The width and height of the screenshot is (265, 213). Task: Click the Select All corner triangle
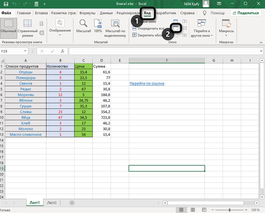[2, 61]
